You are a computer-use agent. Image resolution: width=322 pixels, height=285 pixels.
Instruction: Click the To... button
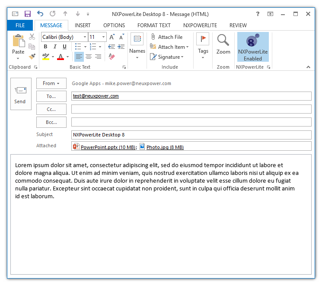pyautogui.click(x=51, y=96)
